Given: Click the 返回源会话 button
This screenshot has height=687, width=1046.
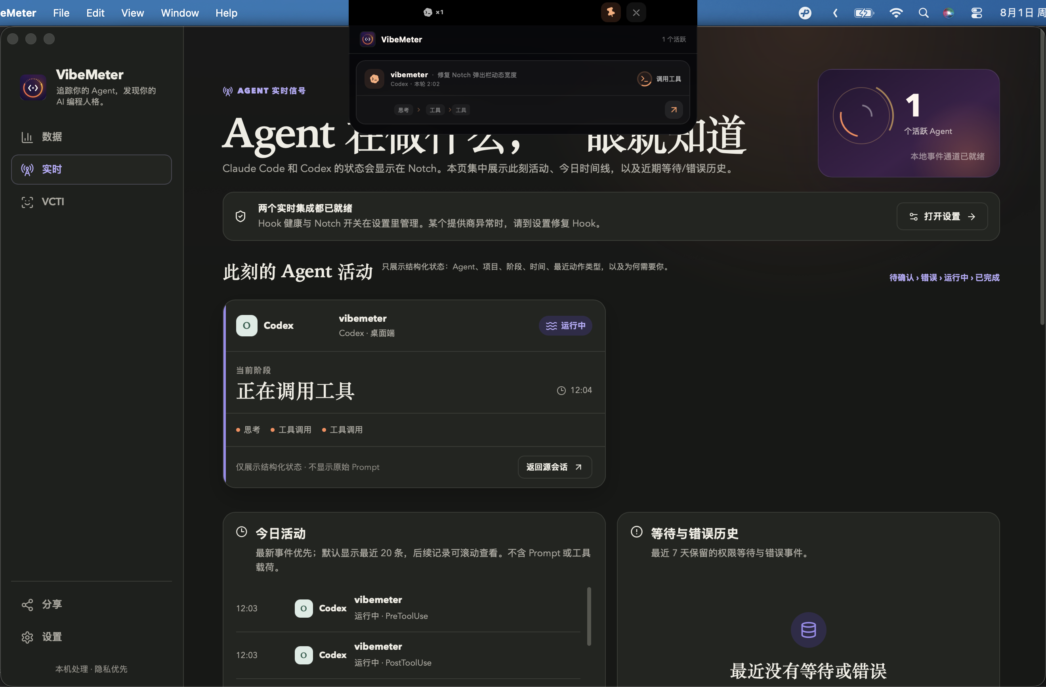Looking at the screenshot, I should pos(555,467).
